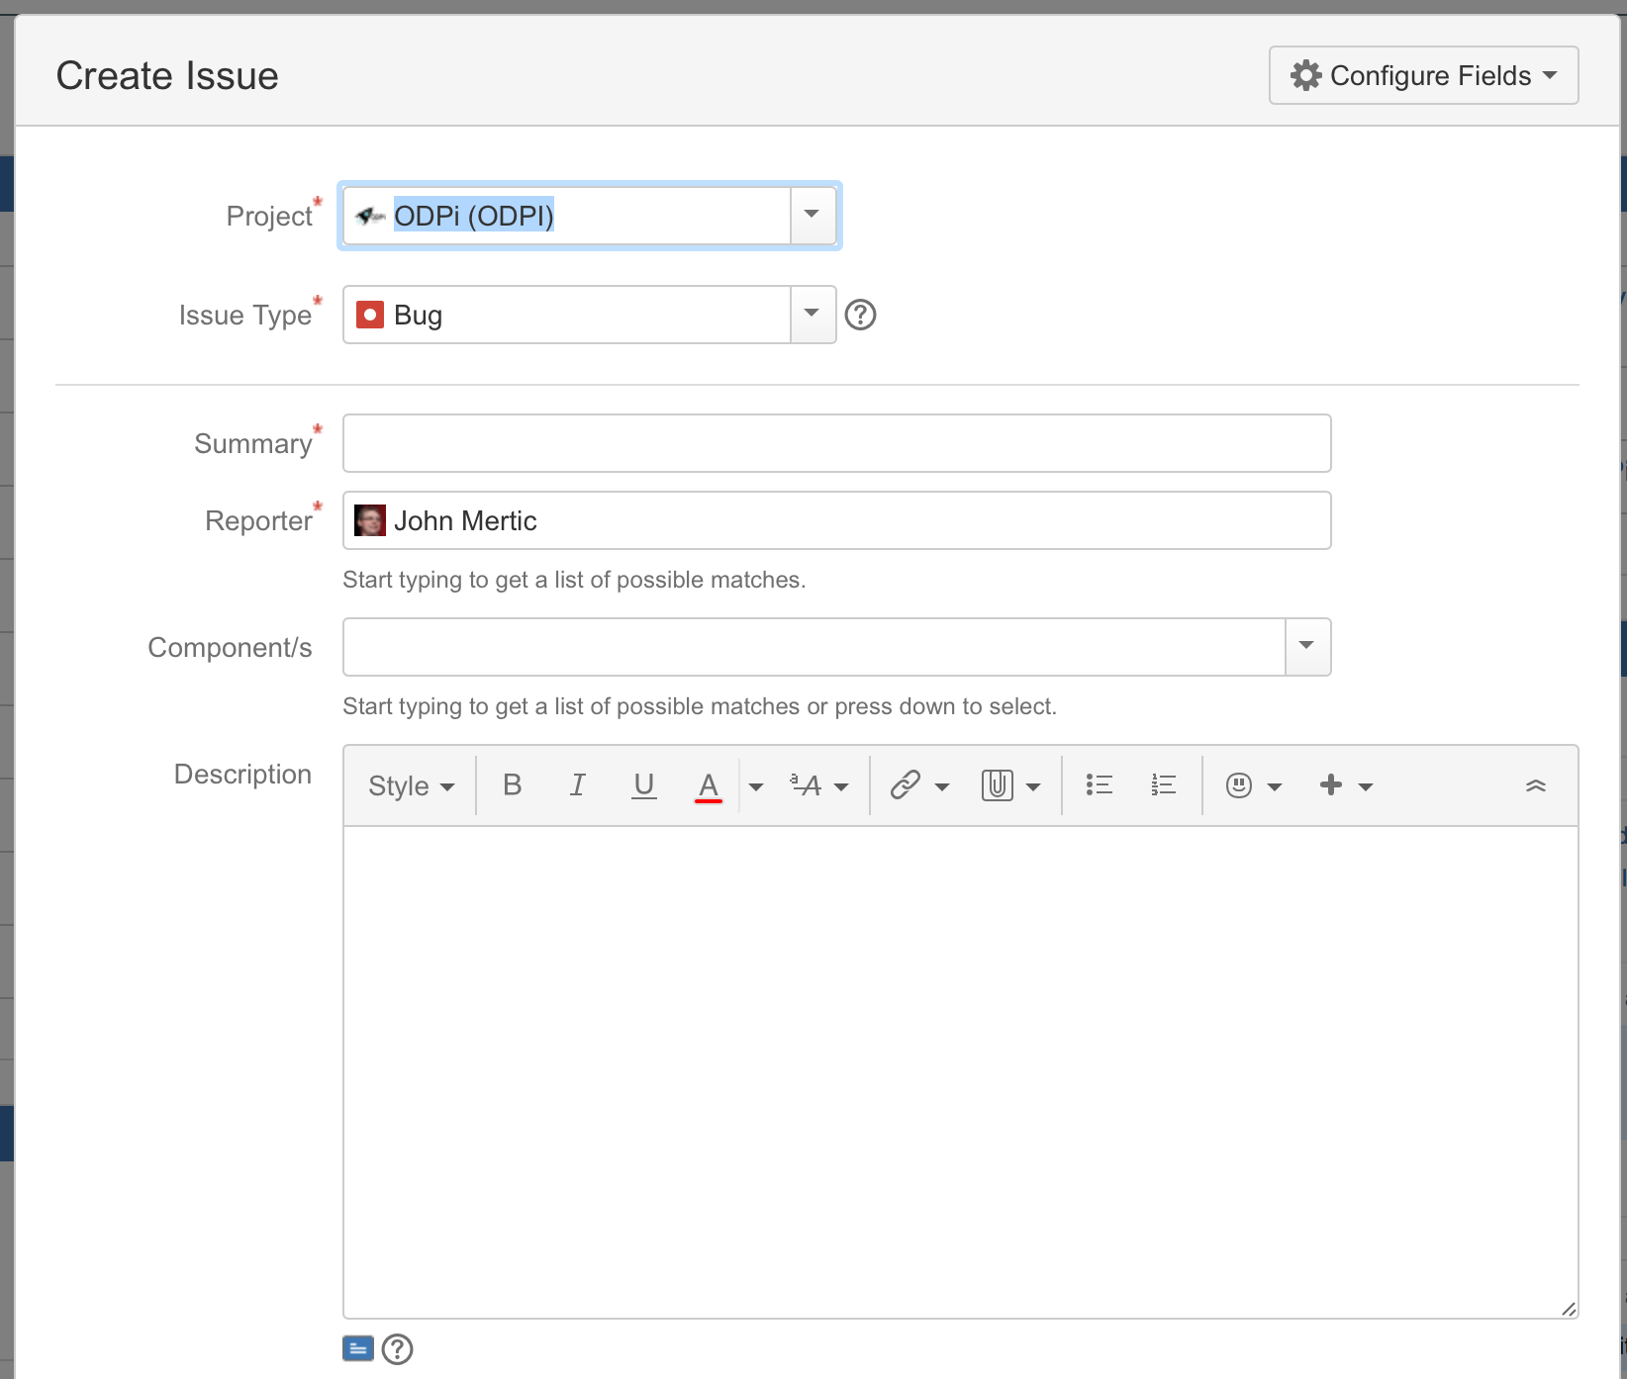Open the Issue Type dropdown

(812, 314)
